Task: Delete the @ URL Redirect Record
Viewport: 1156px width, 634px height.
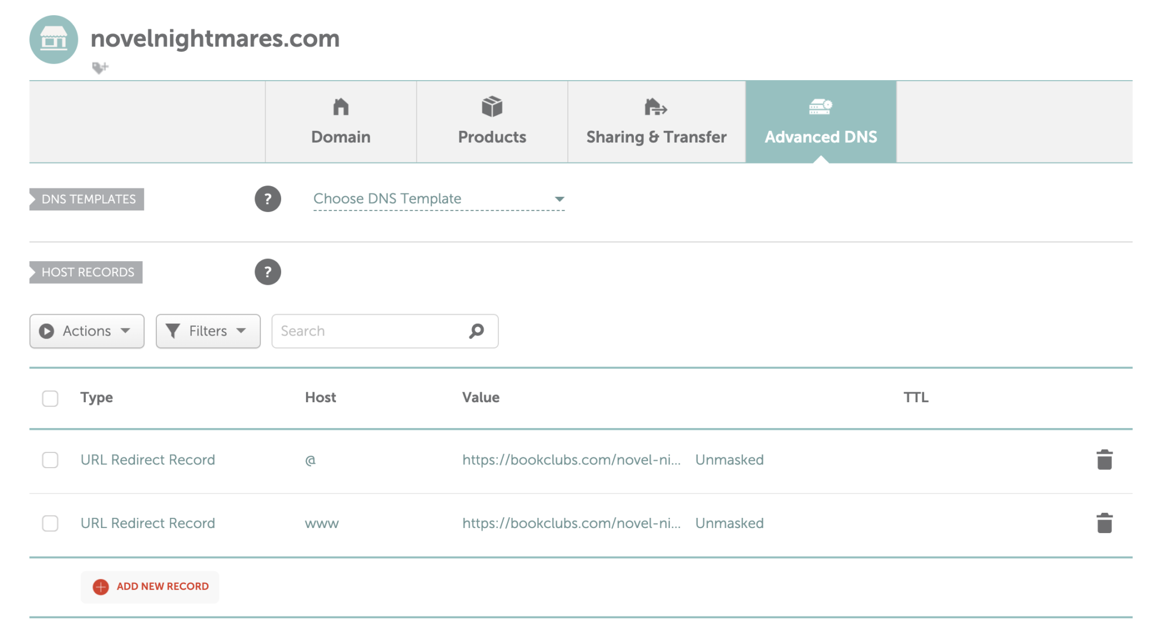Action: click(x=1104, y=459)
